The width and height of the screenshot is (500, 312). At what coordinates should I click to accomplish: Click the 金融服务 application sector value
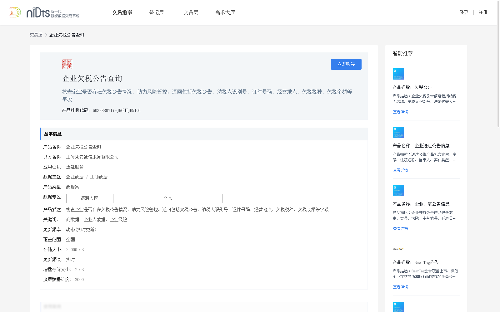click(x=75, y=167)
